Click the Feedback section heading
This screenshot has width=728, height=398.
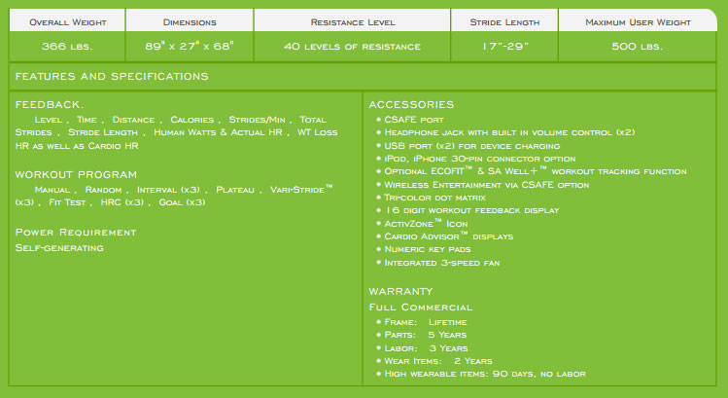point(50,105)
